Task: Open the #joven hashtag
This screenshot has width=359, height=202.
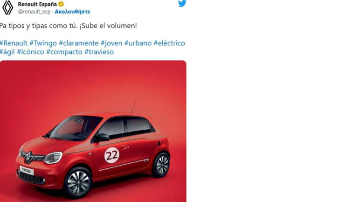Action: pyautogui.click(x=111, y=43)
